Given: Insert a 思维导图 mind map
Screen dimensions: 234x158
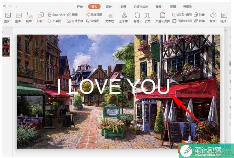Looking at the screenshot, I should click(x=94, y=14).
